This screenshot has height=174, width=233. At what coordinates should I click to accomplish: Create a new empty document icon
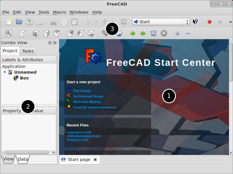[x=9, y=21]
